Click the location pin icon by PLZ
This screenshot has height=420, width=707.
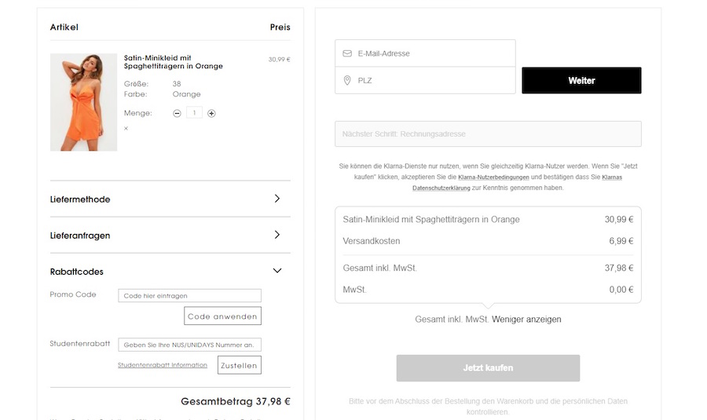(347, 80)
